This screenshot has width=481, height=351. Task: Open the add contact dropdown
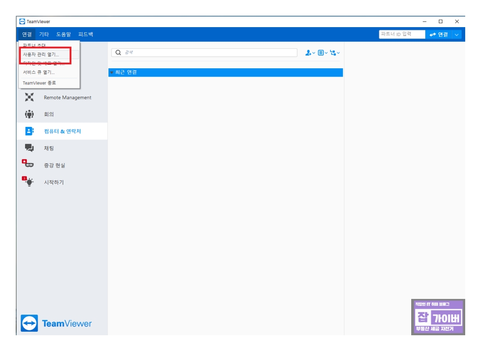[310, 53]
